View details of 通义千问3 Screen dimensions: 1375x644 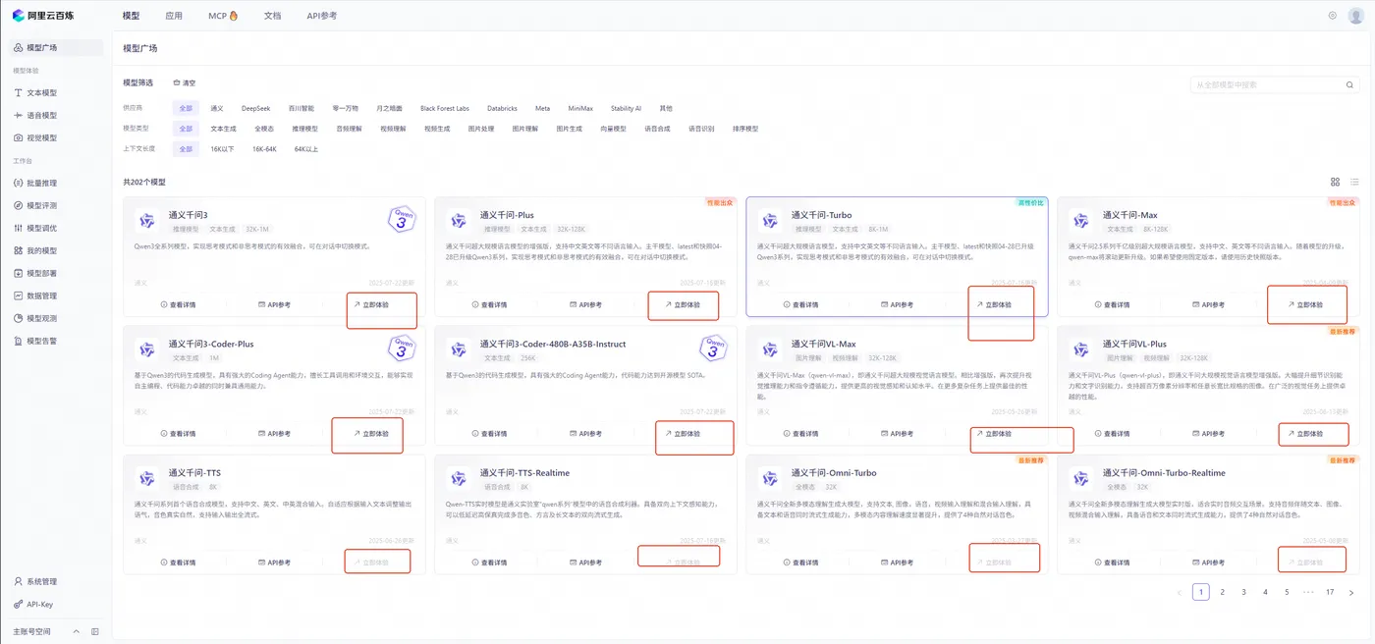coord(178,304)
